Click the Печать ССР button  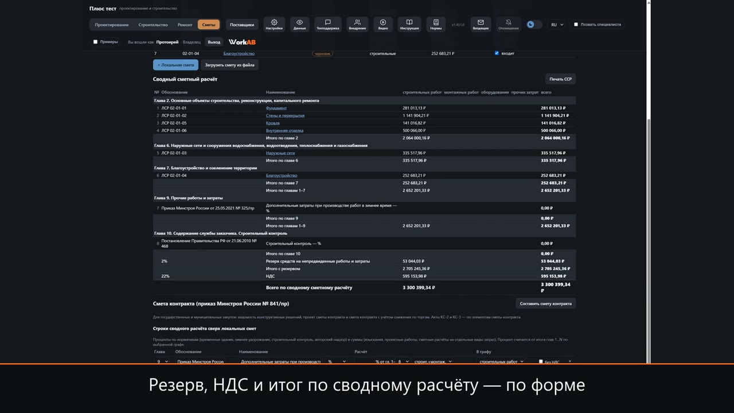click(x=560, y=79)
